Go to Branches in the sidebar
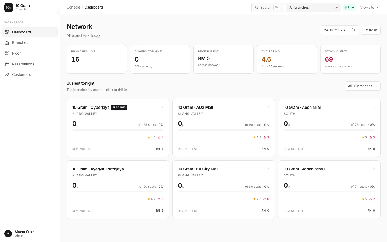The image size is (387, 242). pyautogui.click(x=30, y=43)
